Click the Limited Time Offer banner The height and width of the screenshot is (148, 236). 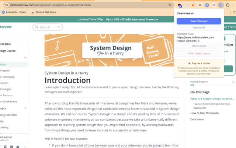[x=118, y=19]
